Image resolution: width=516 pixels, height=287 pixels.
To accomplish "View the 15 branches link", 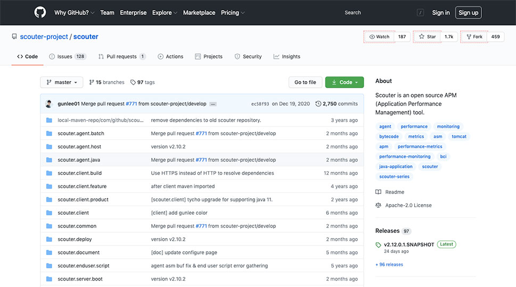I will [107, 82].
